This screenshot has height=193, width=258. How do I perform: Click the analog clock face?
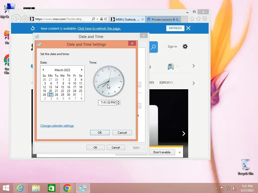coord(109,81)
